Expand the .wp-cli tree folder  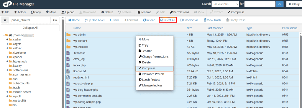(7, 96)
